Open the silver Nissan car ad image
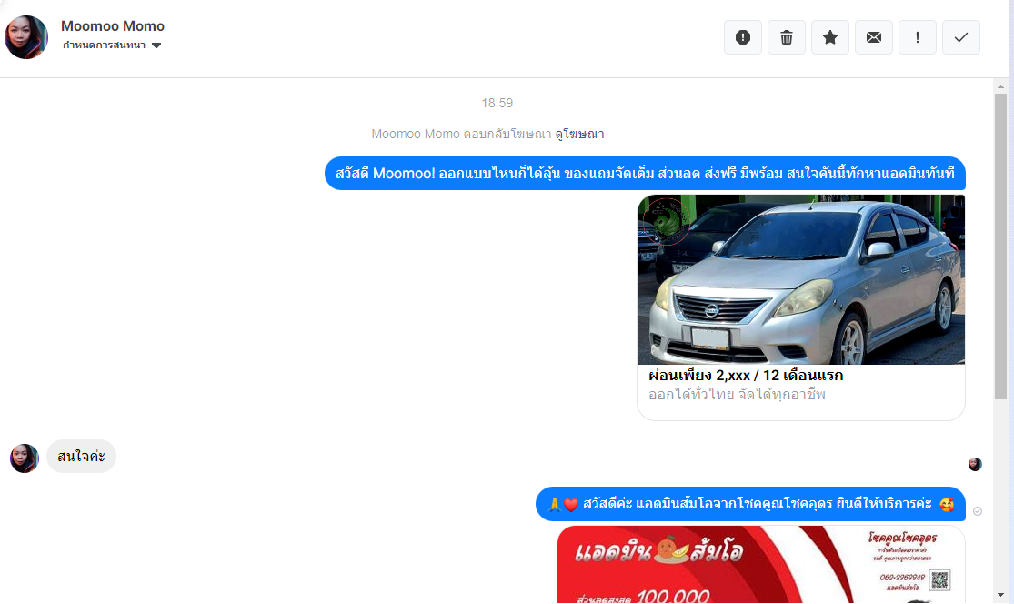Viewport: 1014px width, 604px height. pyautogui.click(x=800, y=279)
